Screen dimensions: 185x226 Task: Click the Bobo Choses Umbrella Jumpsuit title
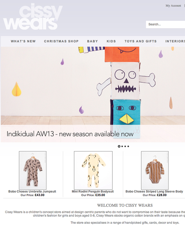tap(32, 192)
